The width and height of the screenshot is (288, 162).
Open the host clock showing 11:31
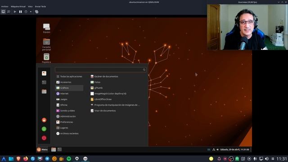[282, 159]
